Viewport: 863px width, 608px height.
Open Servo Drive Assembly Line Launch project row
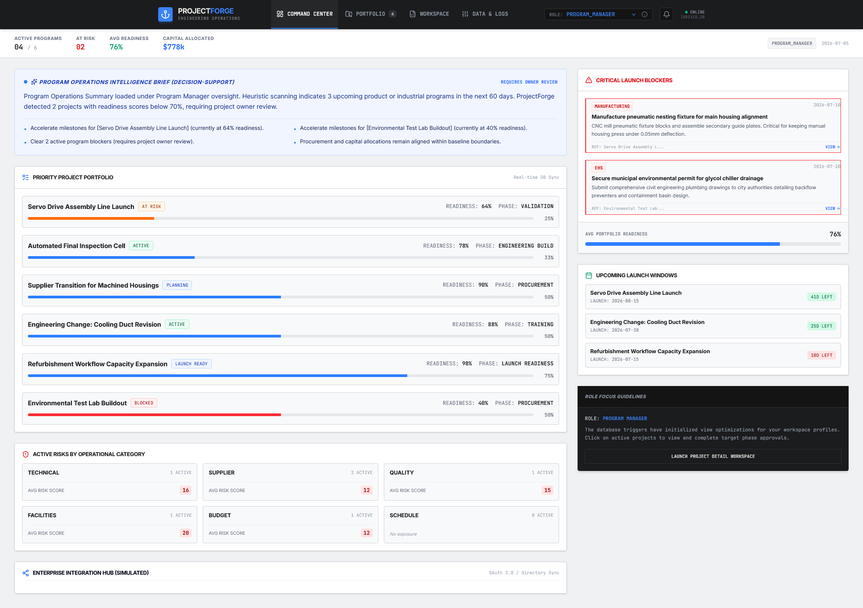[x=290, y=212]
